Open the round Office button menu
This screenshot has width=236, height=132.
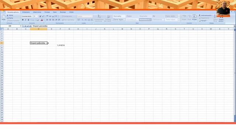coord(3,11)
